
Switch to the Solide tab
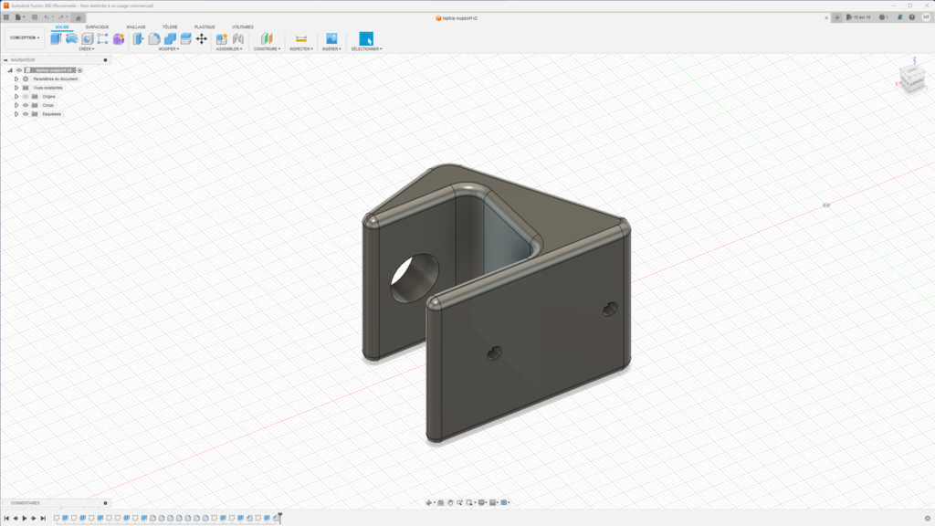(62, 26)
